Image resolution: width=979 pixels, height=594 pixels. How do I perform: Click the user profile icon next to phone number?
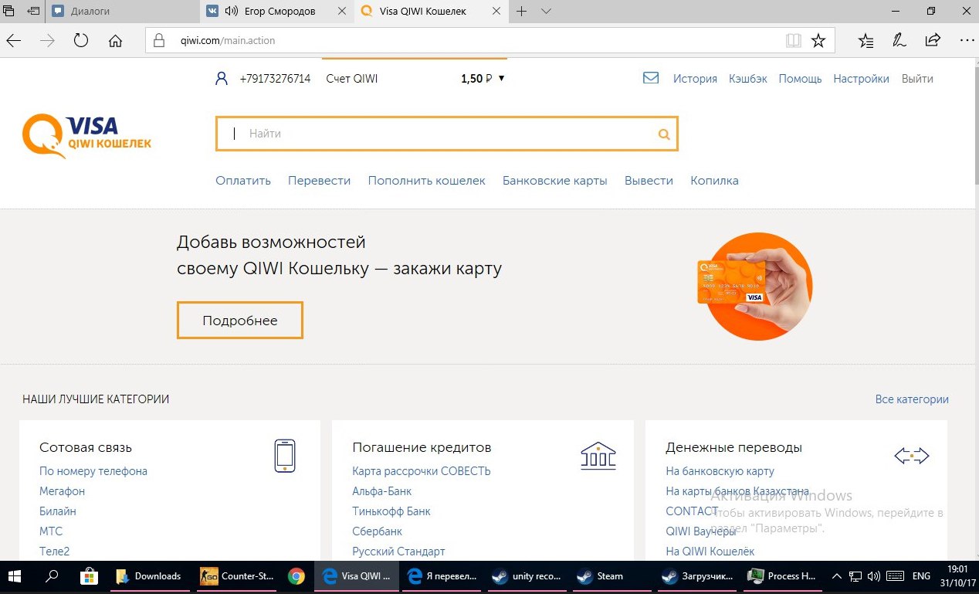pyautogui.click(x=222, y=78)
